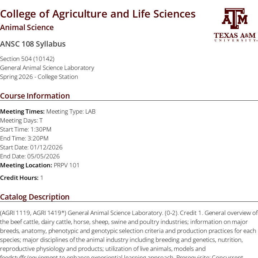Click the Meeting Type: LAB text
Viewport: 258px width, 258px height.
point(71,111)
